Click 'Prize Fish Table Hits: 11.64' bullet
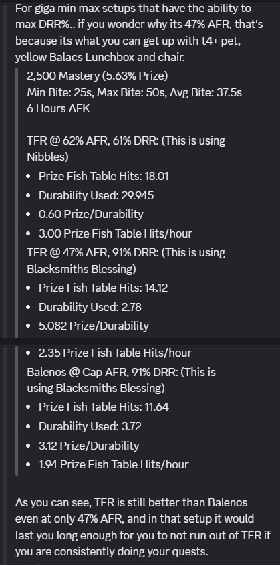Image resolution: width=280 pixels, height=566 pixels. click(x=104, y=407)
